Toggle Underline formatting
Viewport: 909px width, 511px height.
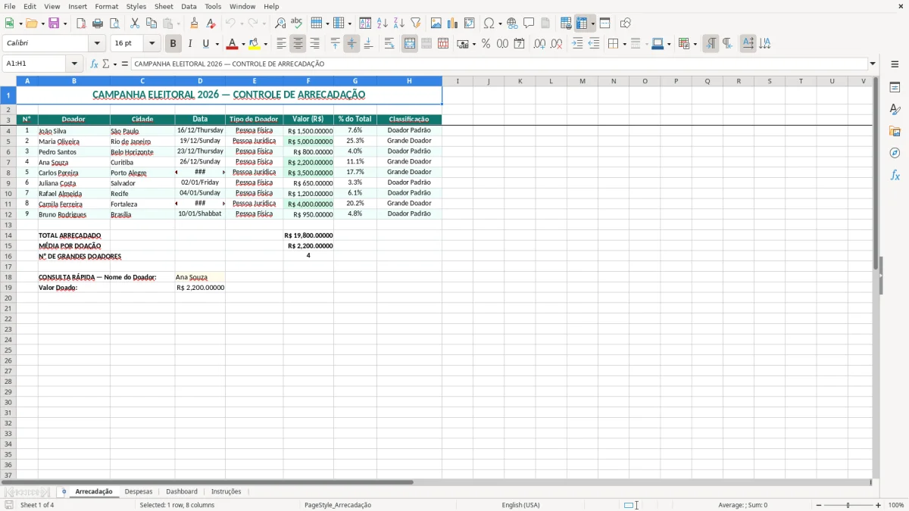point(205,44)
